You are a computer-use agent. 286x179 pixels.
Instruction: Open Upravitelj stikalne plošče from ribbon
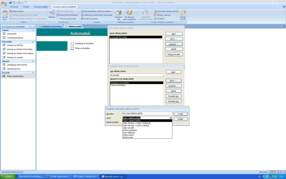pos(166,11)
